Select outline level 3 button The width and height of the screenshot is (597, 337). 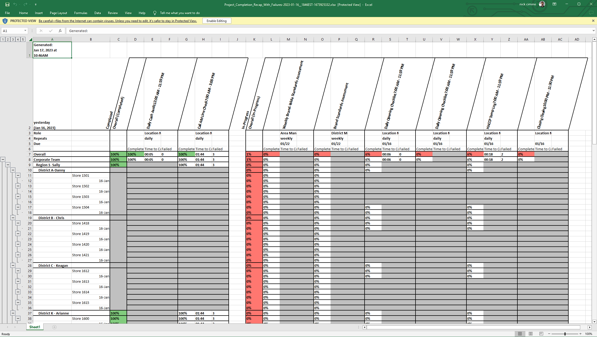click(13, 39)
